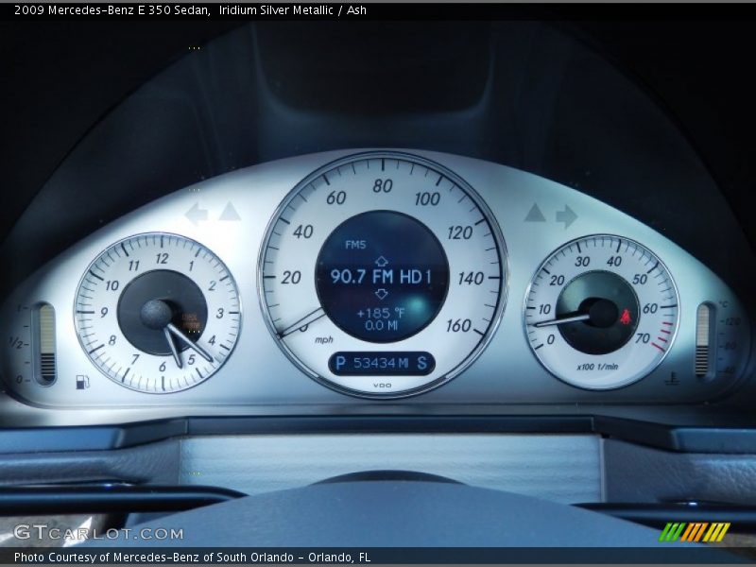Click the coolant temperature bar gauge
The width and height of the screenshot is (756, 567).
[703, 341]
